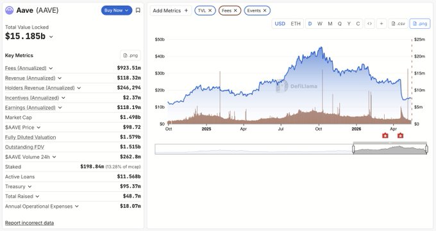The image size is (436, 231).
Task: Remove the TVL metric chip
Action: [x=210, y=10]
